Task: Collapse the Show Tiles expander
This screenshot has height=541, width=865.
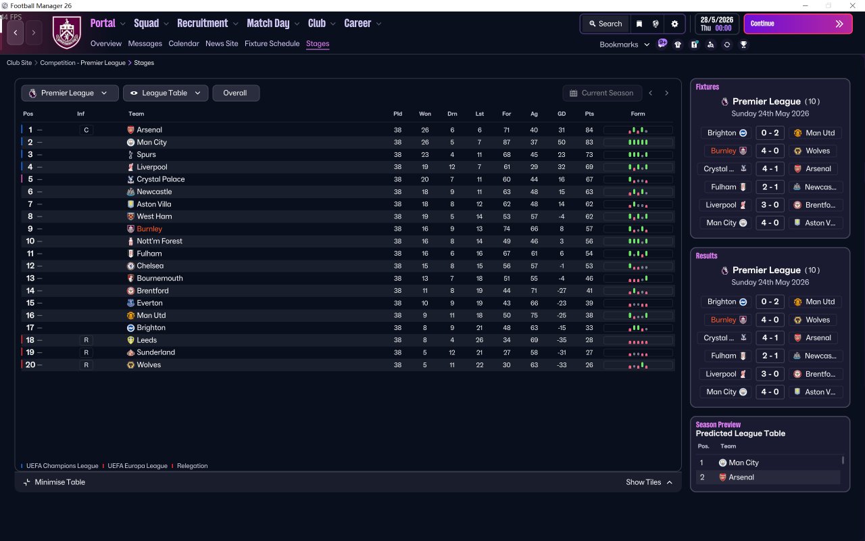Action: (649, 482)
